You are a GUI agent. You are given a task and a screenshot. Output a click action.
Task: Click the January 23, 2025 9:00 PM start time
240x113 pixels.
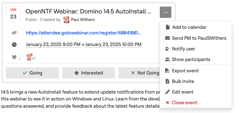click(x=53, y=44)
